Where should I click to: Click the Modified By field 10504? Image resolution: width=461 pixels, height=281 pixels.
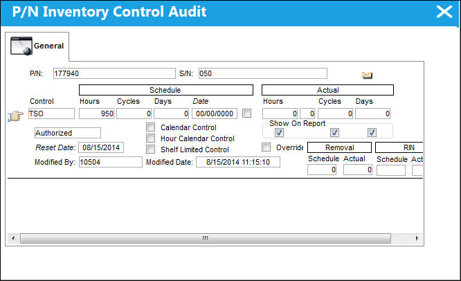click(111, 162)
